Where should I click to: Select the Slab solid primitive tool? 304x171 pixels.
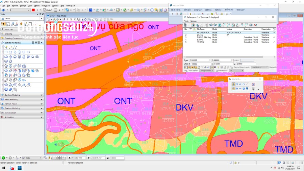[x=6, y=57]
